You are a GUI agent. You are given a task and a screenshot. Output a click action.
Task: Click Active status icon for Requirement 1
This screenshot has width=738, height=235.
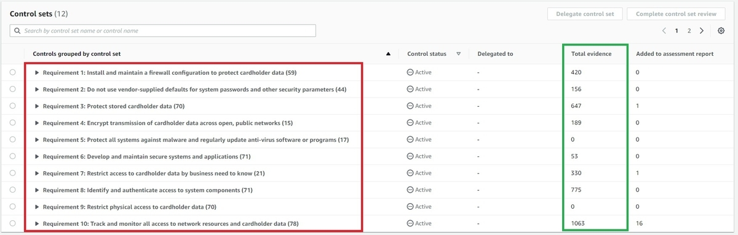pos(410,72)
